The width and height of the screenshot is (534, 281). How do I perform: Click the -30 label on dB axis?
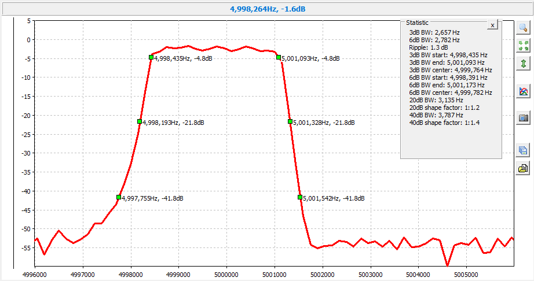point(25,153)
